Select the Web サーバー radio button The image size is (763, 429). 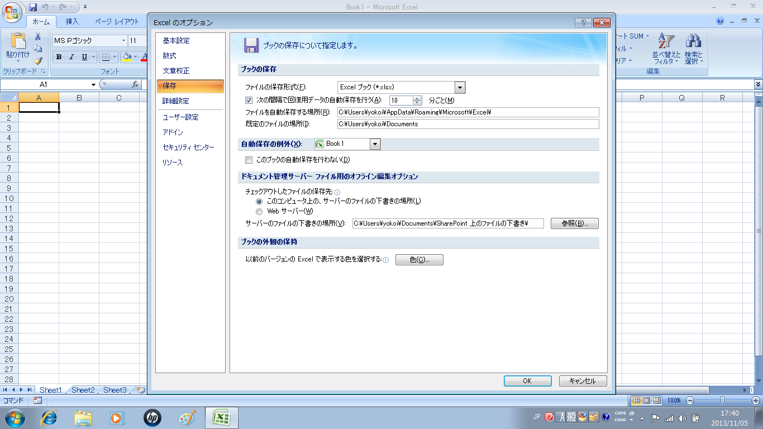[x=259, y=212]
